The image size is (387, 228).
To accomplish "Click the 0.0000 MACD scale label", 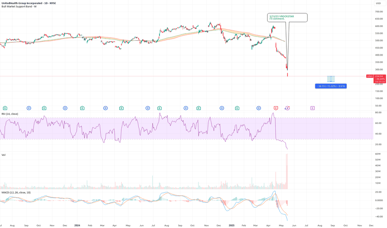I will pyautogui.click(x=379, y=200).
